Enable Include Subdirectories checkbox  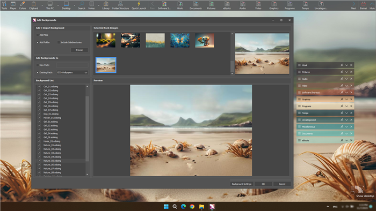(x=59, y=42)
